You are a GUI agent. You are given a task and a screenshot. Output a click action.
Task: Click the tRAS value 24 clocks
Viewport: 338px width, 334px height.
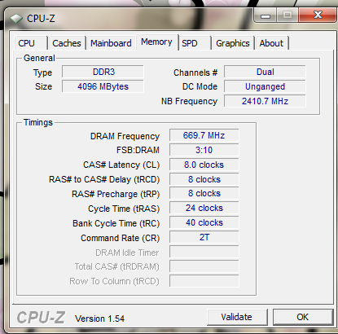204,208
